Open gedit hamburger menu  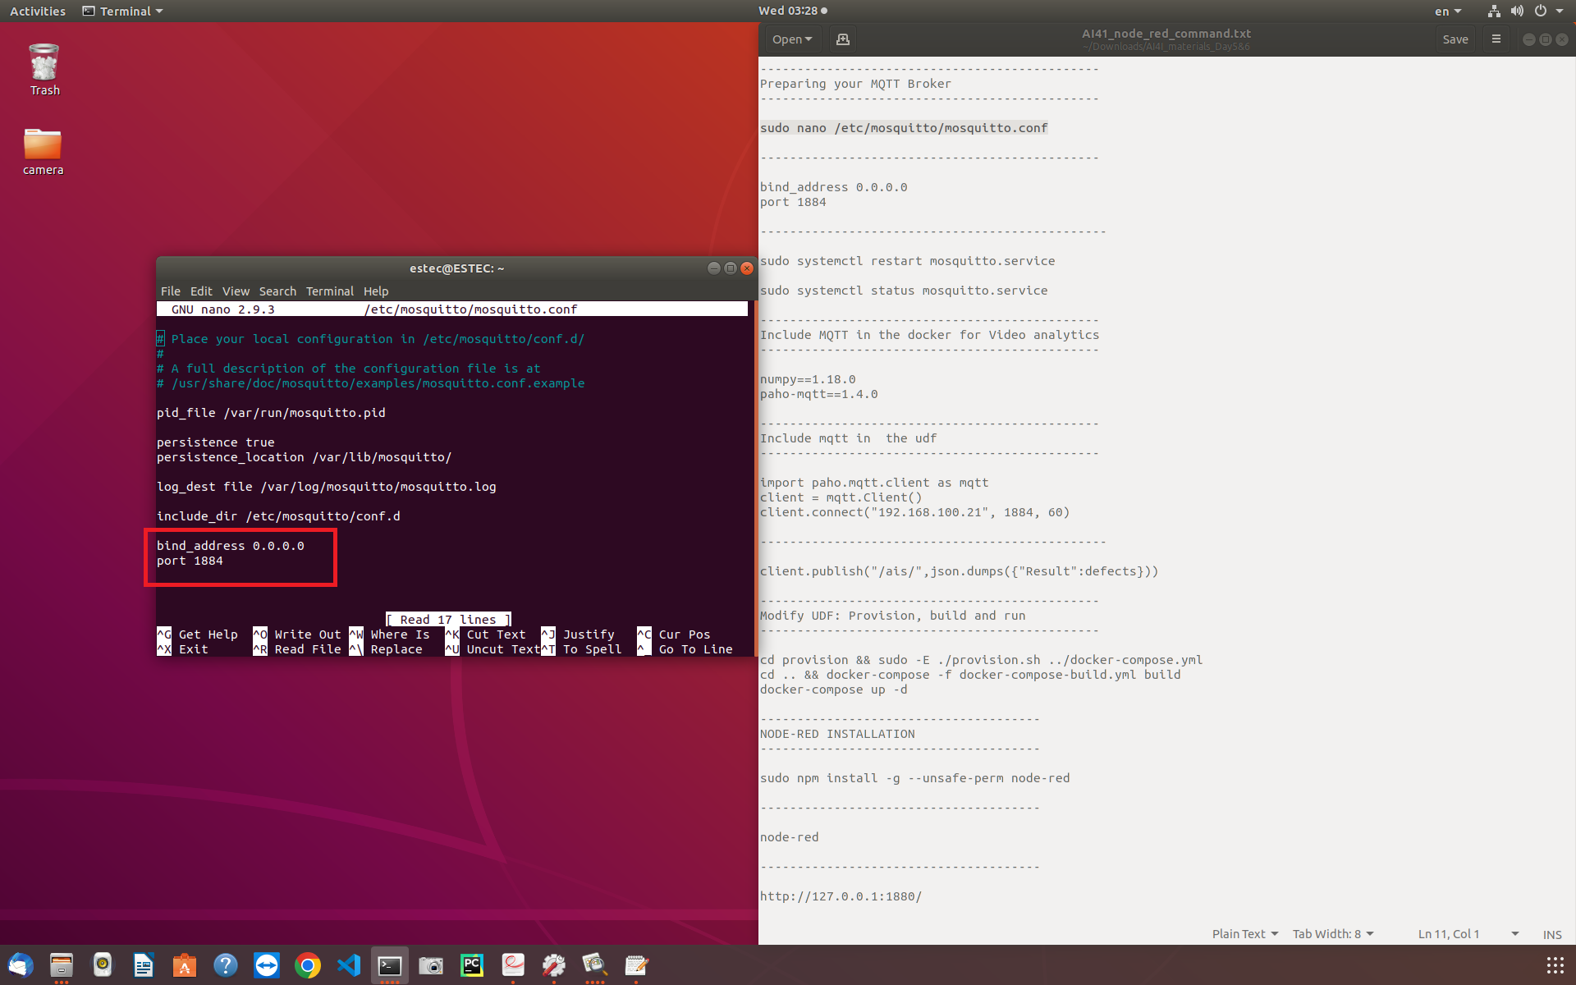click(1496, 39)
